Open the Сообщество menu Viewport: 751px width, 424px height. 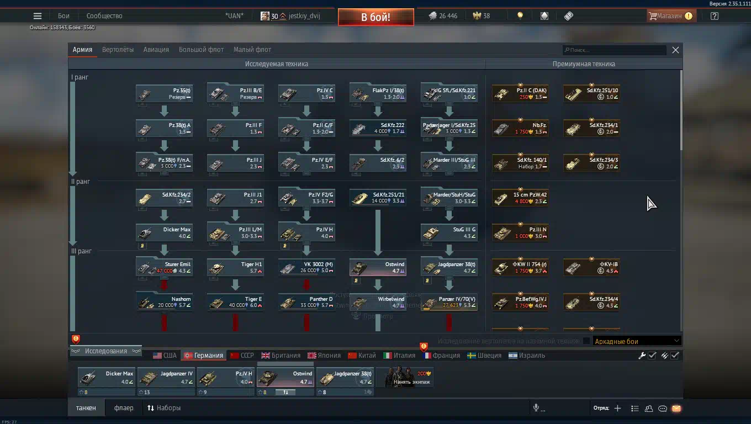tap(104, 16)
